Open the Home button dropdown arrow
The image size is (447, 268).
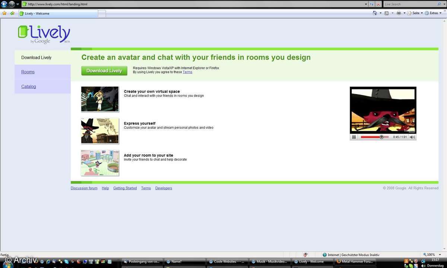[x=380, y=13]
